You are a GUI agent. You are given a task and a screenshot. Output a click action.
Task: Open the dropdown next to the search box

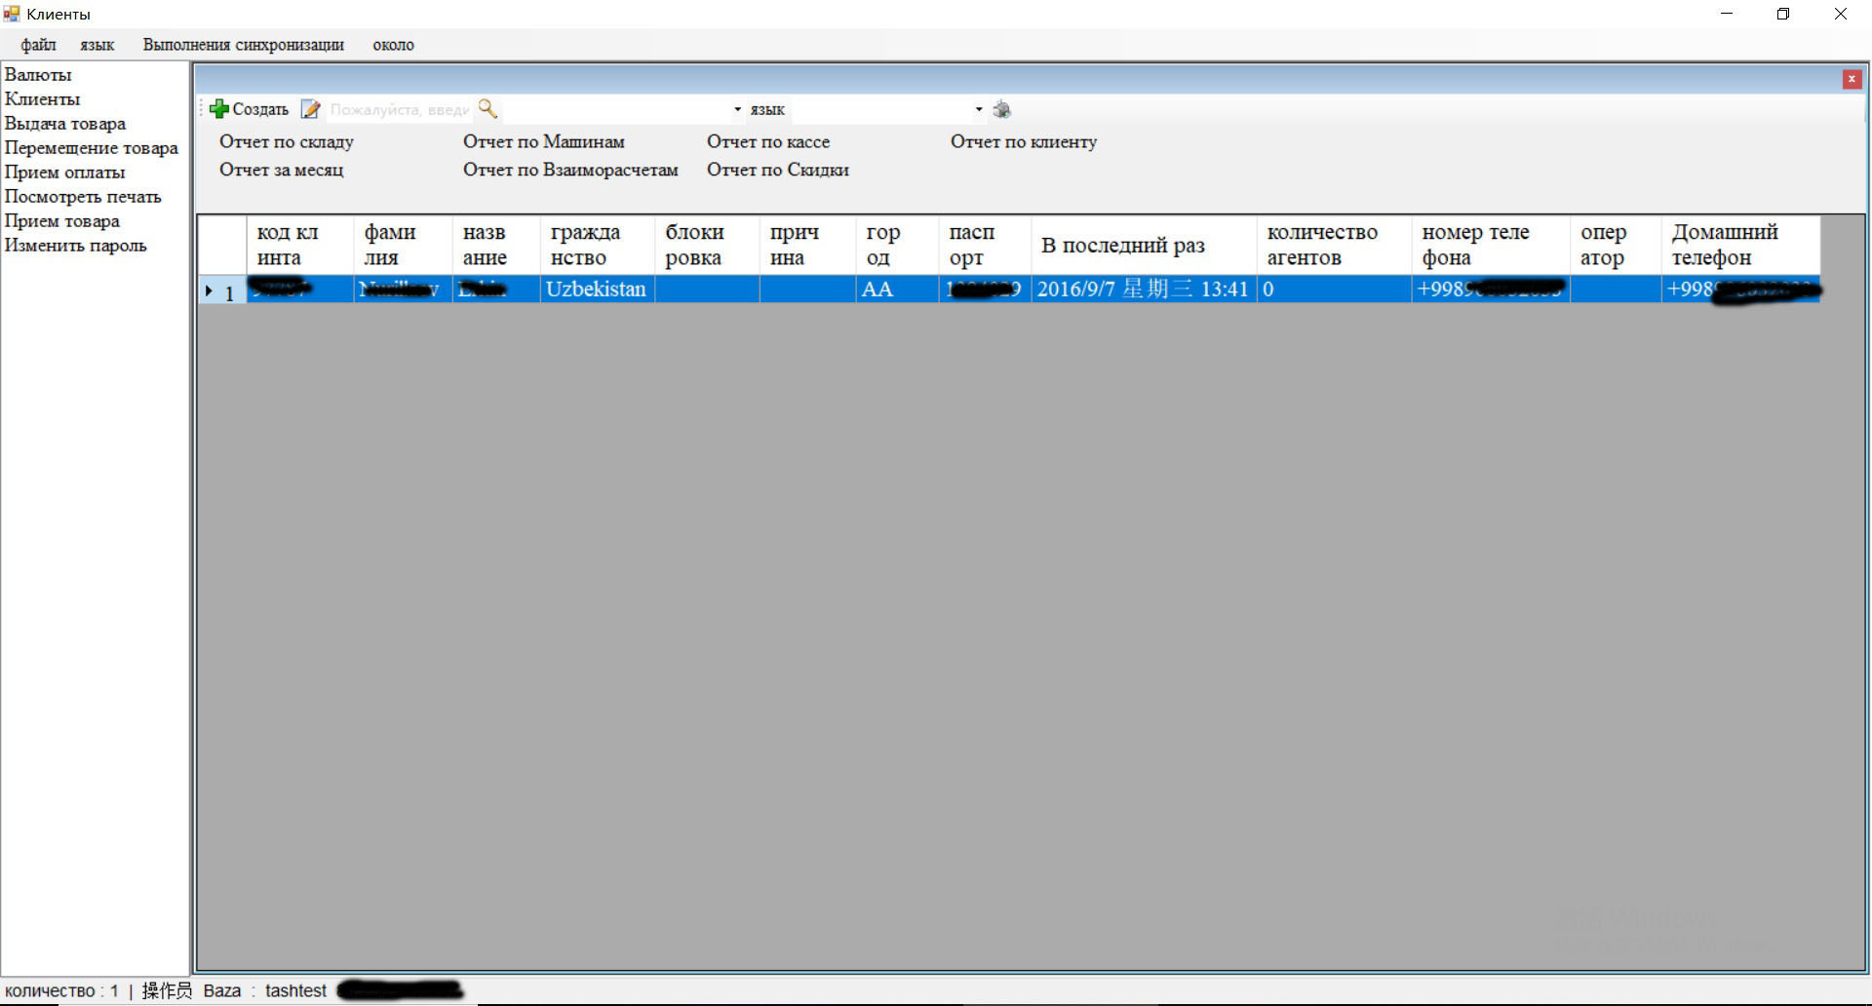(737, 109)
